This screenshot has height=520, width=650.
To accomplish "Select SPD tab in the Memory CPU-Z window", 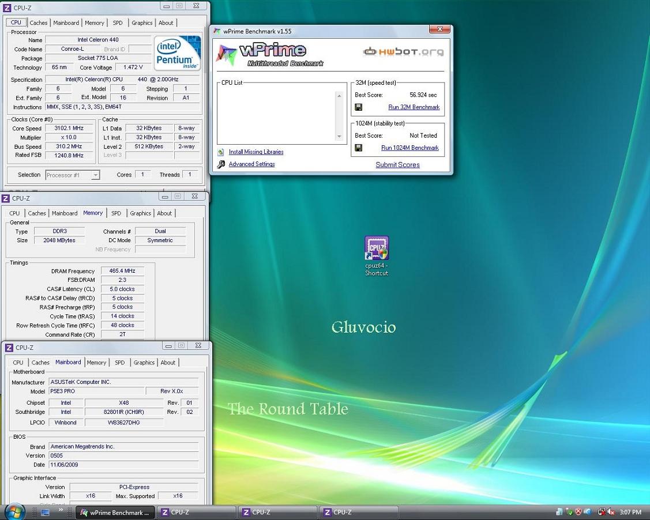I will point(116,213).
